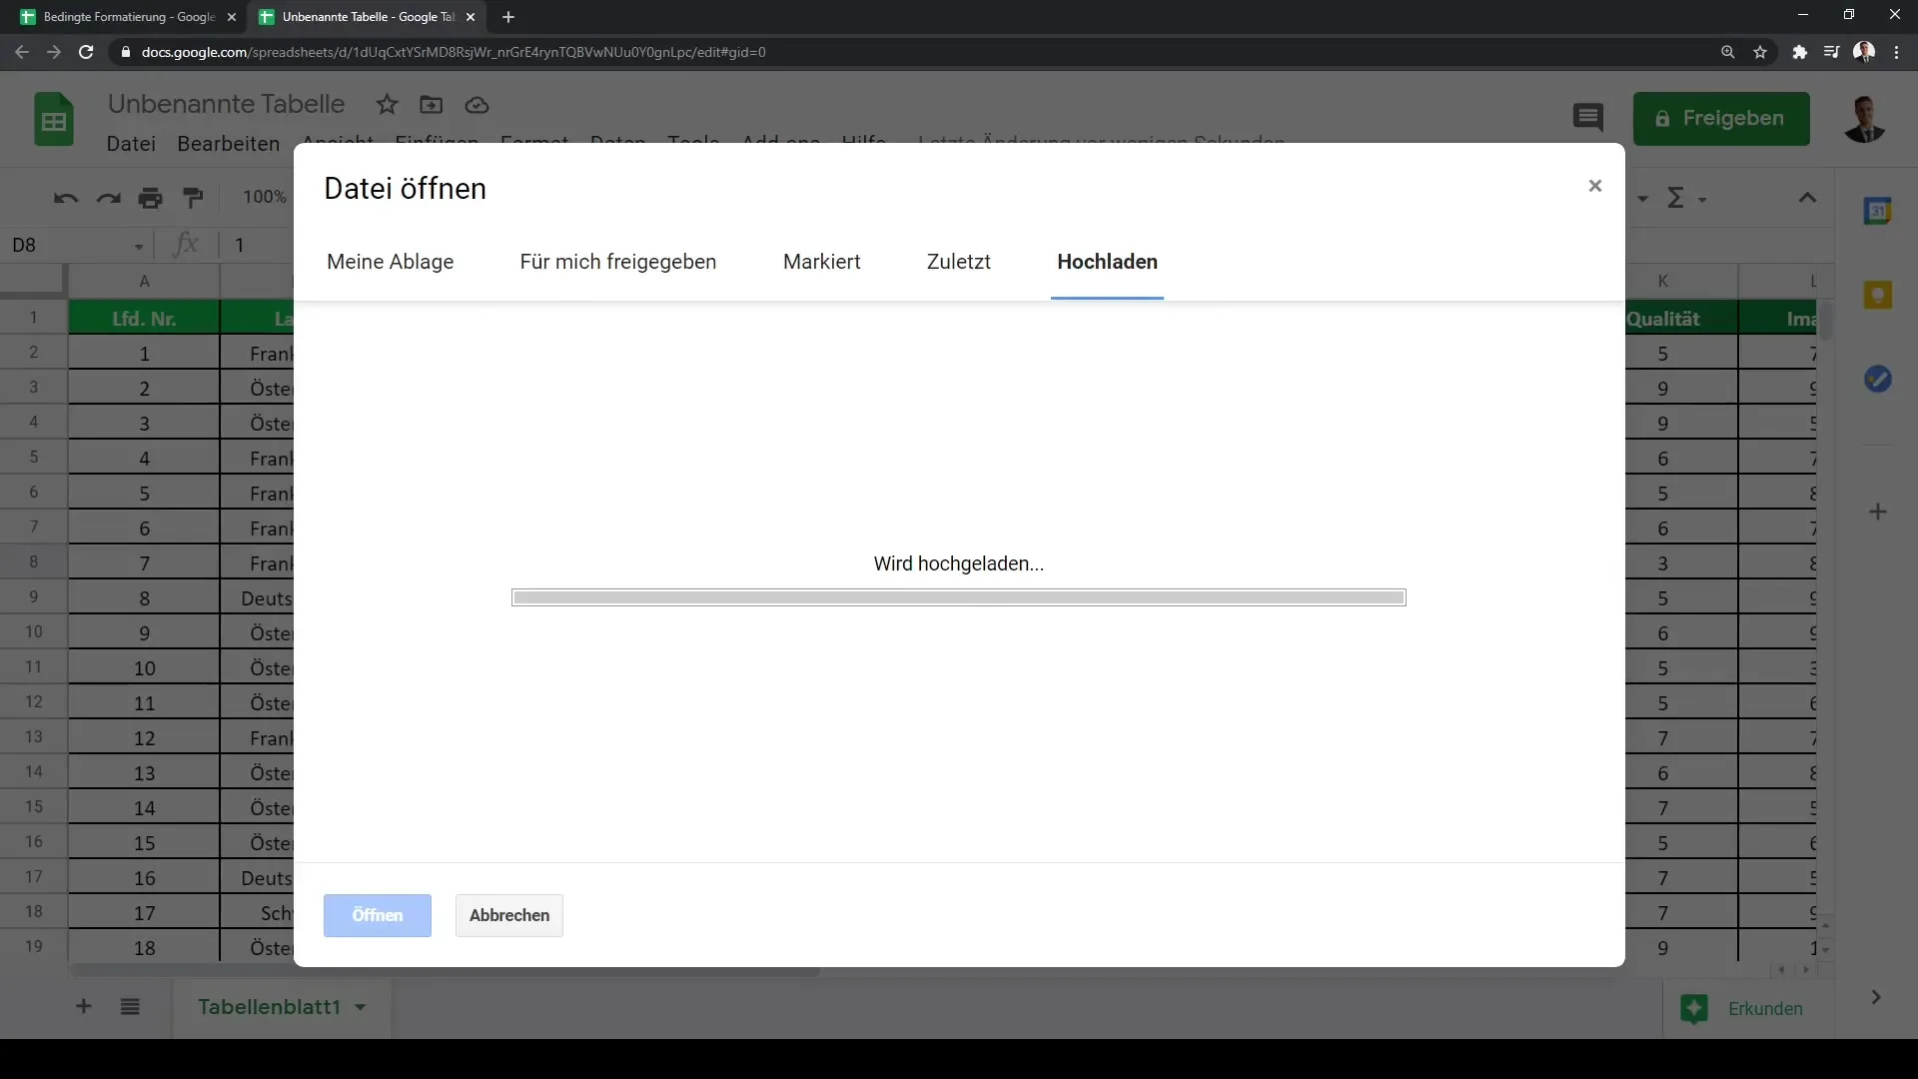Bookmark this page with star
Screen dimensions: 1918x1079
1760,52
